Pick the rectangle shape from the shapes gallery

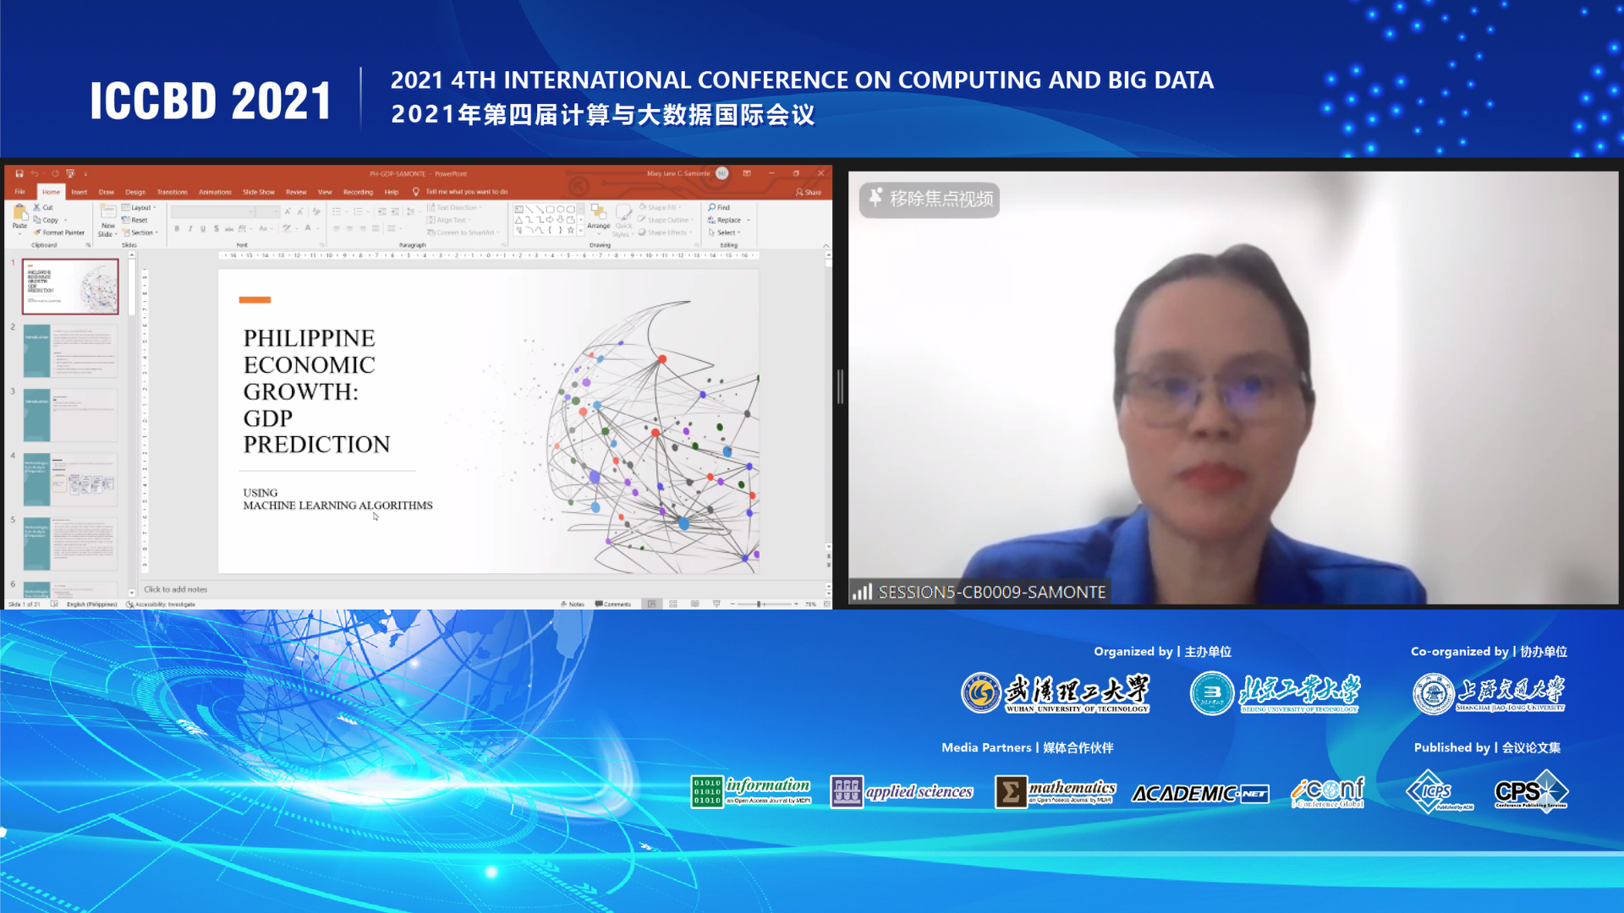[550, 210]
